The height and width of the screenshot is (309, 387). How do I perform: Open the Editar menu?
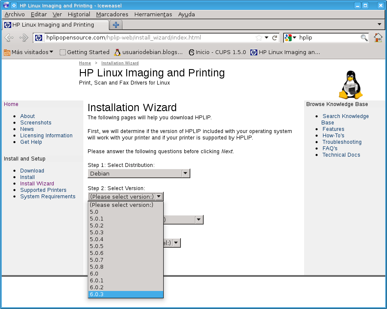39,14
